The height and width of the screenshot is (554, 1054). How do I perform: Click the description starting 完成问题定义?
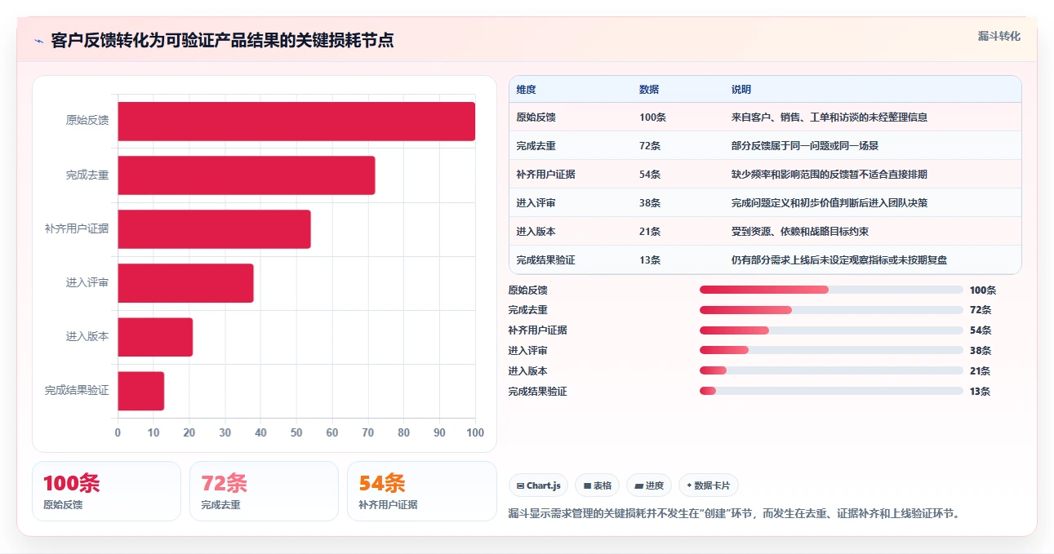[x=829, y=203]
